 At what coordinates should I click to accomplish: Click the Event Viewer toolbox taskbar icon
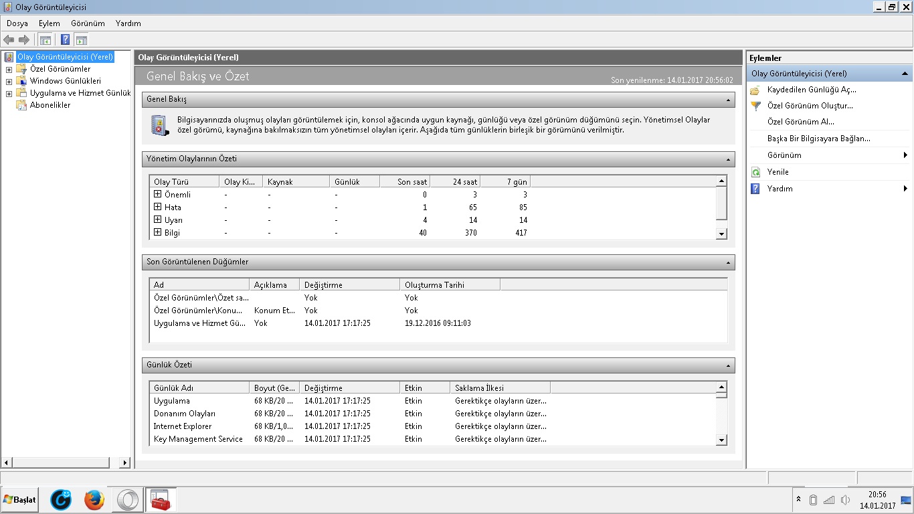point(161,500)
